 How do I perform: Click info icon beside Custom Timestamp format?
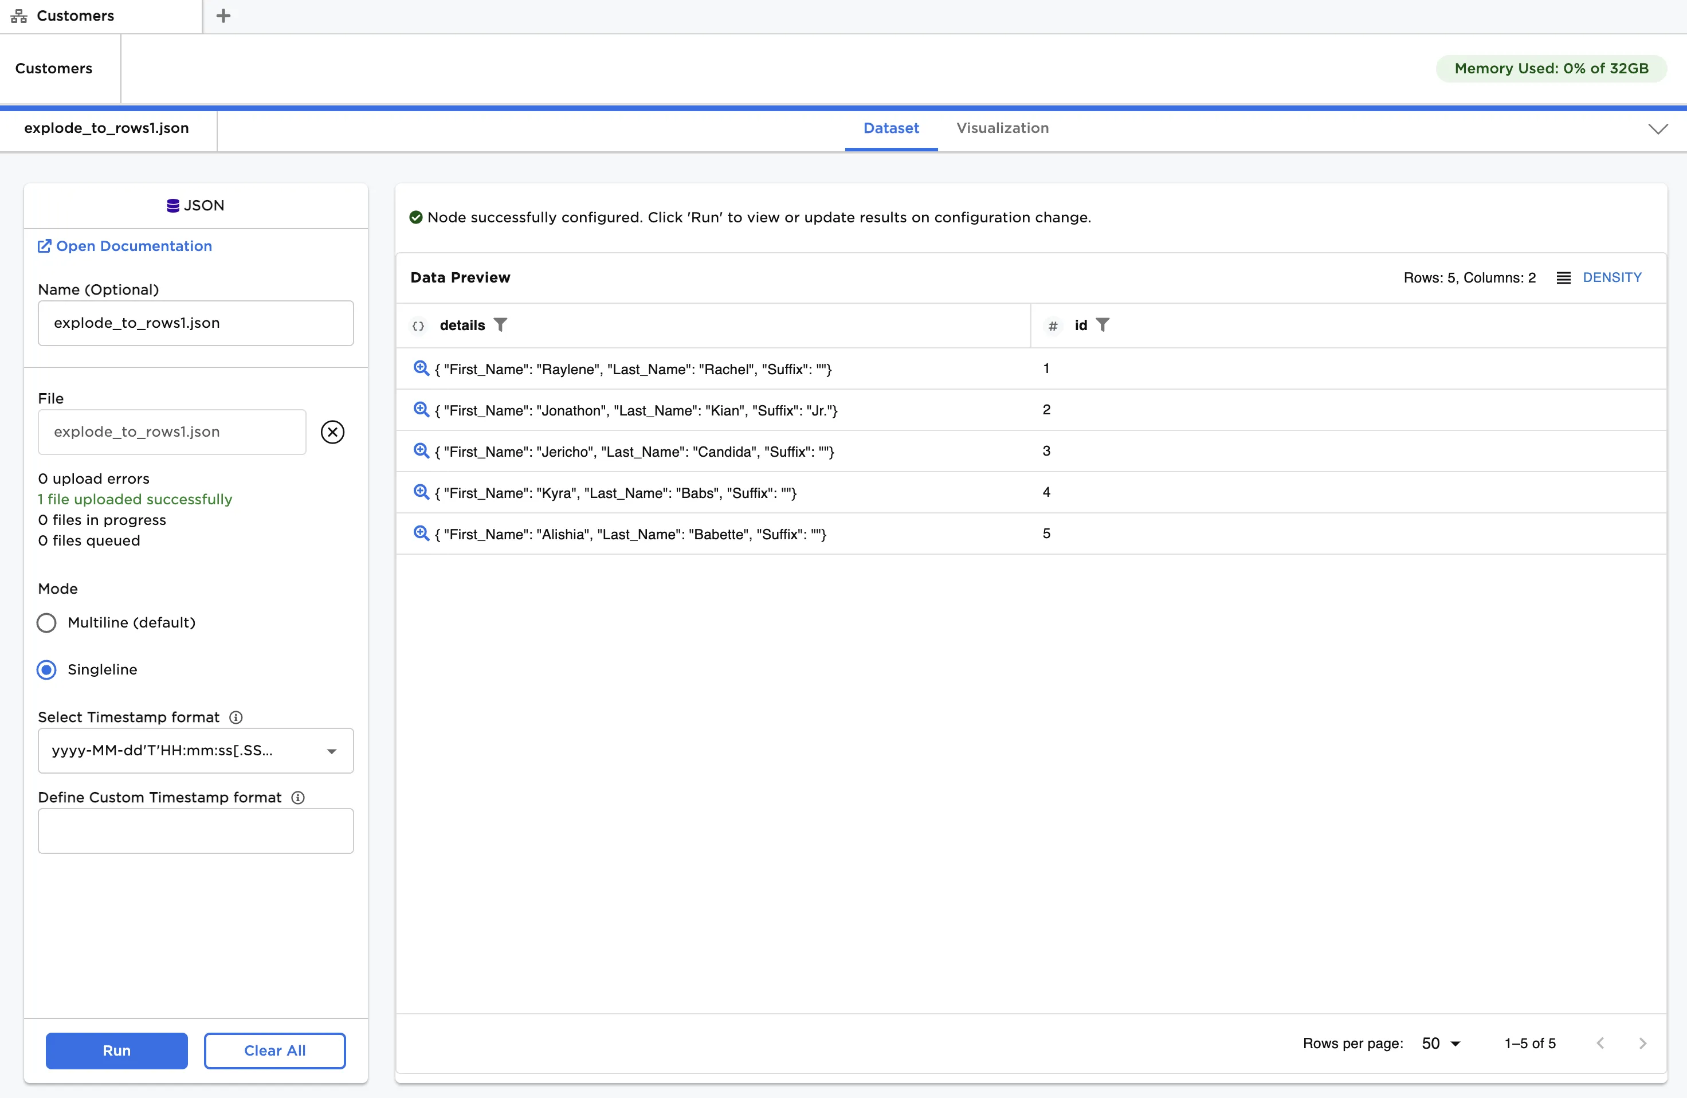click(x=298, y=798)
